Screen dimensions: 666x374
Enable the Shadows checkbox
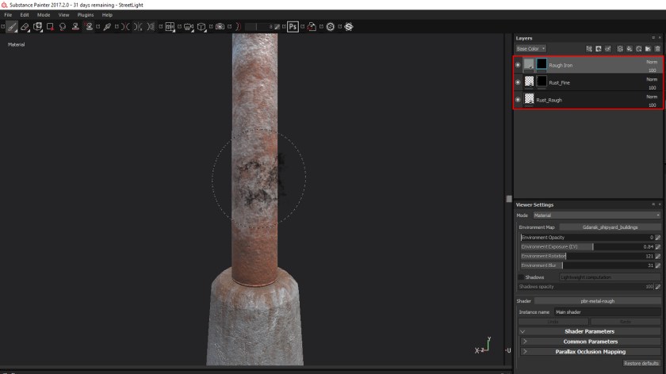(521, 277)
